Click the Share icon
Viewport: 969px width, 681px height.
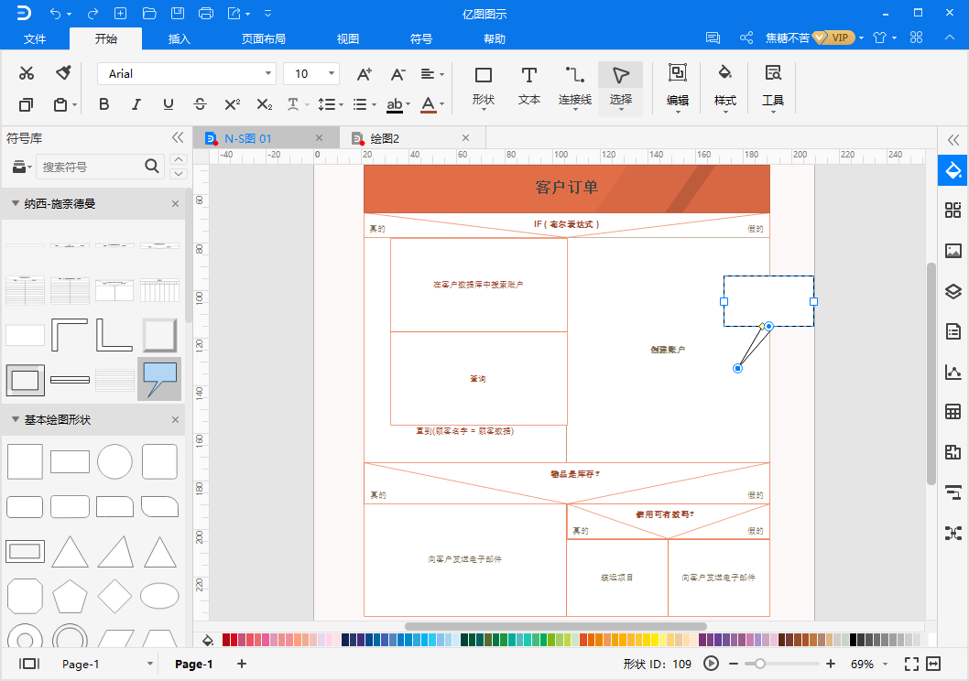(x=746, y=38)
